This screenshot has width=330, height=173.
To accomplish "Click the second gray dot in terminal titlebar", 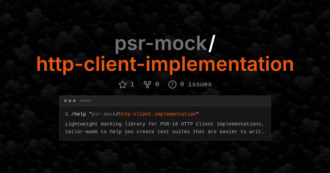I will (70, 101).
